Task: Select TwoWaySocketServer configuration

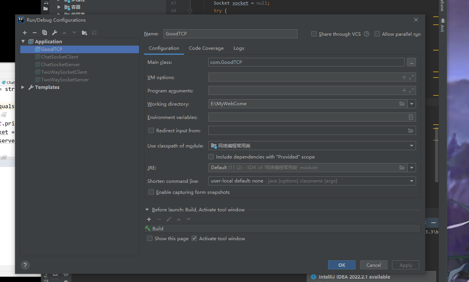Action: click(80, 79)
